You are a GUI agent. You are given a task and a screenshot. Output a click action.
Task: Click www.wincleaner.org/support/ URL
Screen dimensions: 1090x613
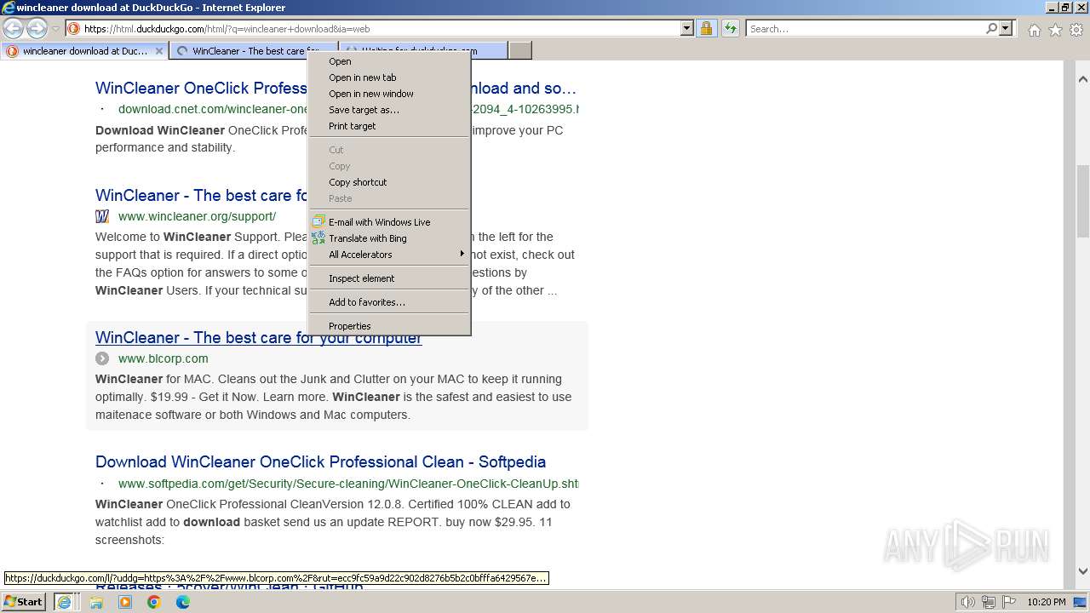[197, 216]
